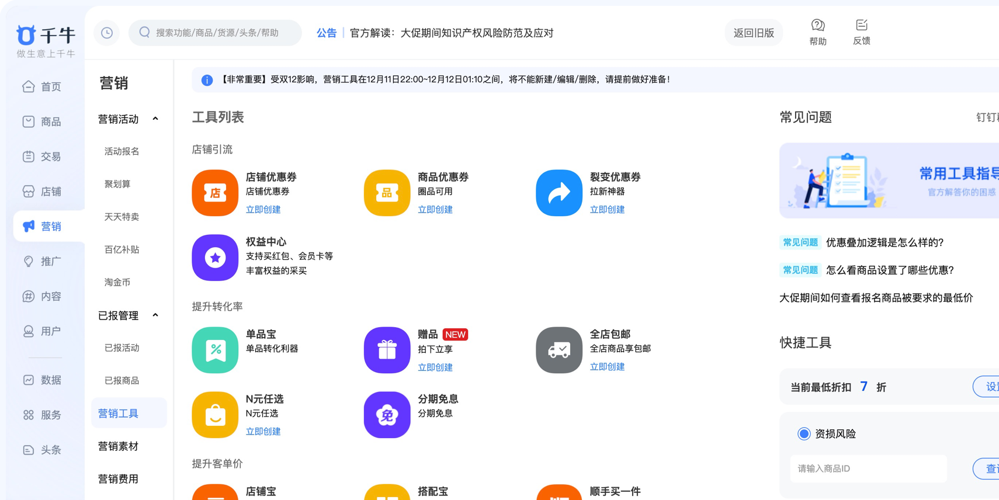999x500 pixels.
Task: Click the 顺手买一件 tool title
Action: (615, 492)
